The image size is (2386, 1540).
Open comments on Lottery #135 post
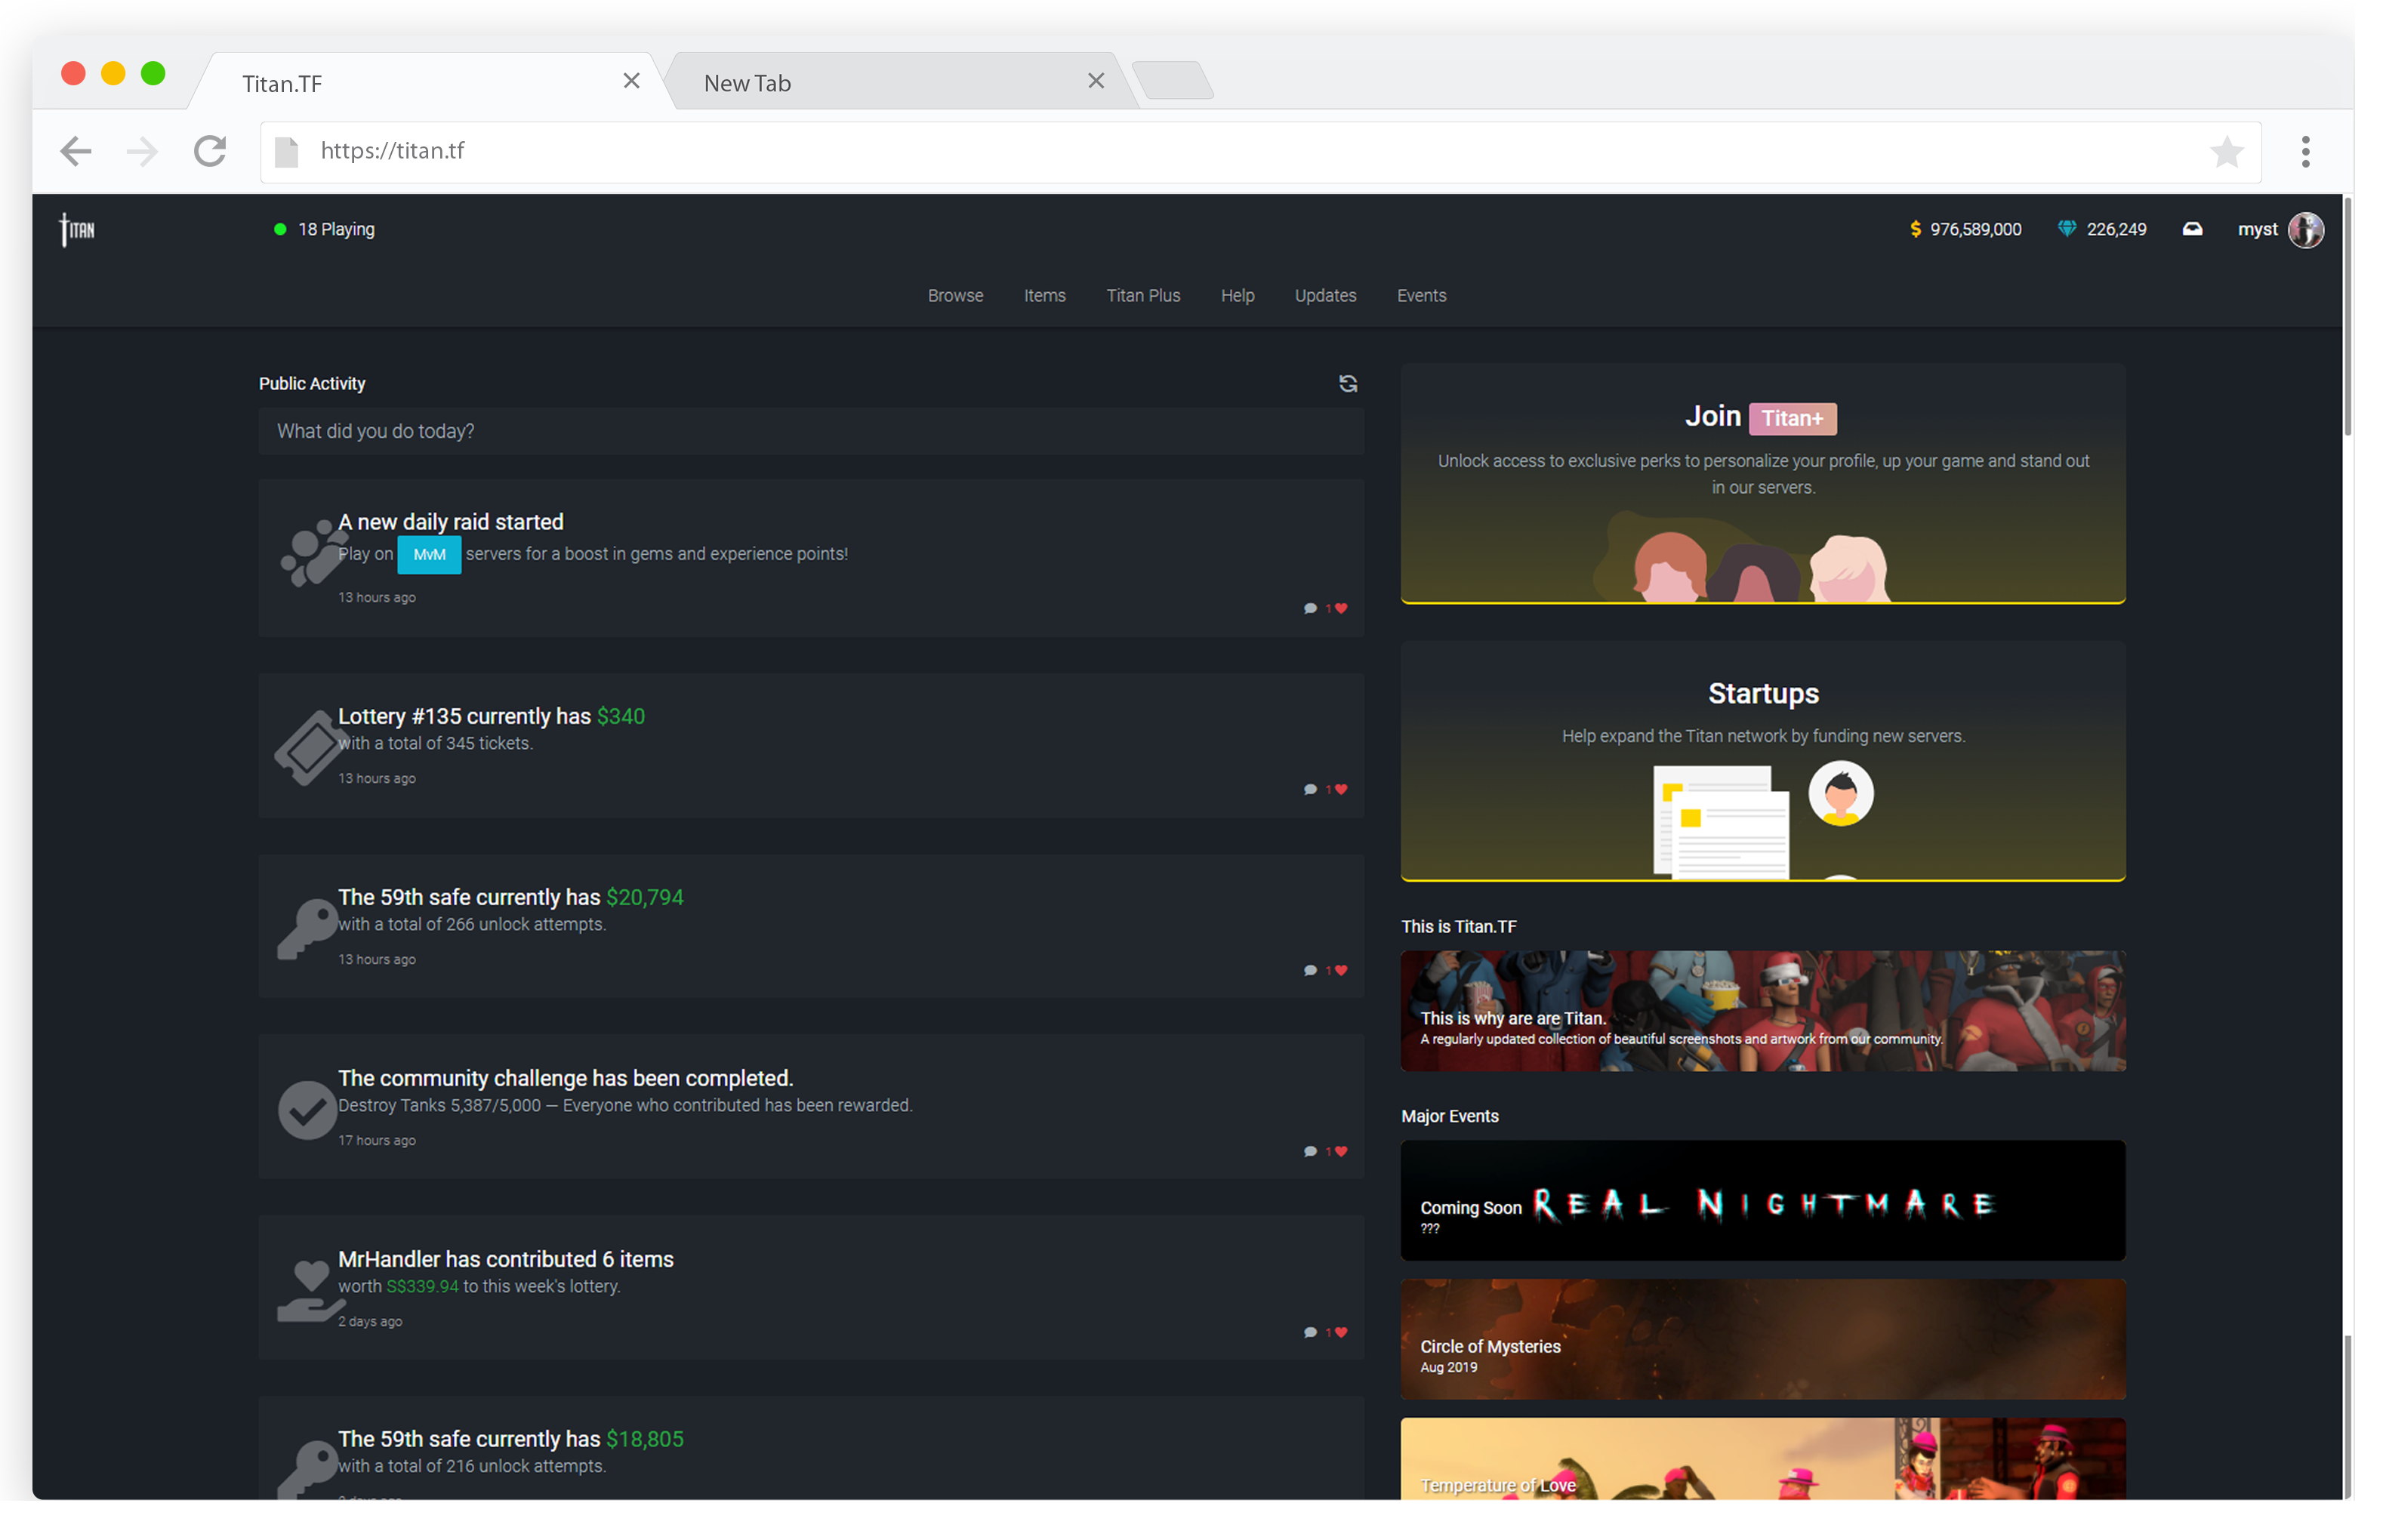1311,790
